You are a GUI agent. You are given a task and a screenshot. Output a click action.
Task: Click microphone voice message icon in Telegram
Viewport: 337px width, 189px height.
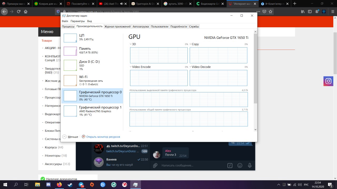tap(250, 165)
